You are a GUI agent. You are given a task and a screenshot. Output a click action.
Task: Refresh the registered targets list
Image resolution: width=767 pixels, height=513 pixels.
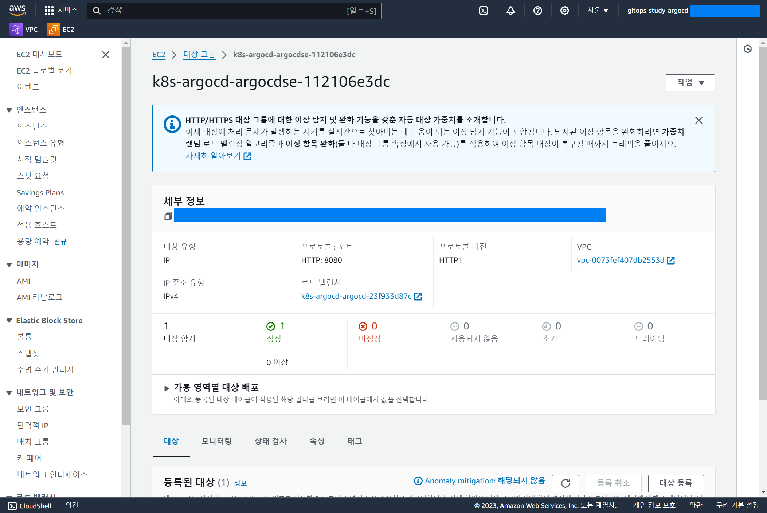click(565, 483)
